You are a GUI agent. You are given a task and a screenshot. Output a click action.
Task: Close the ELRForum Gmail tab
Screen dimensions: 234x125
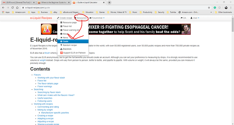point(34,2)
